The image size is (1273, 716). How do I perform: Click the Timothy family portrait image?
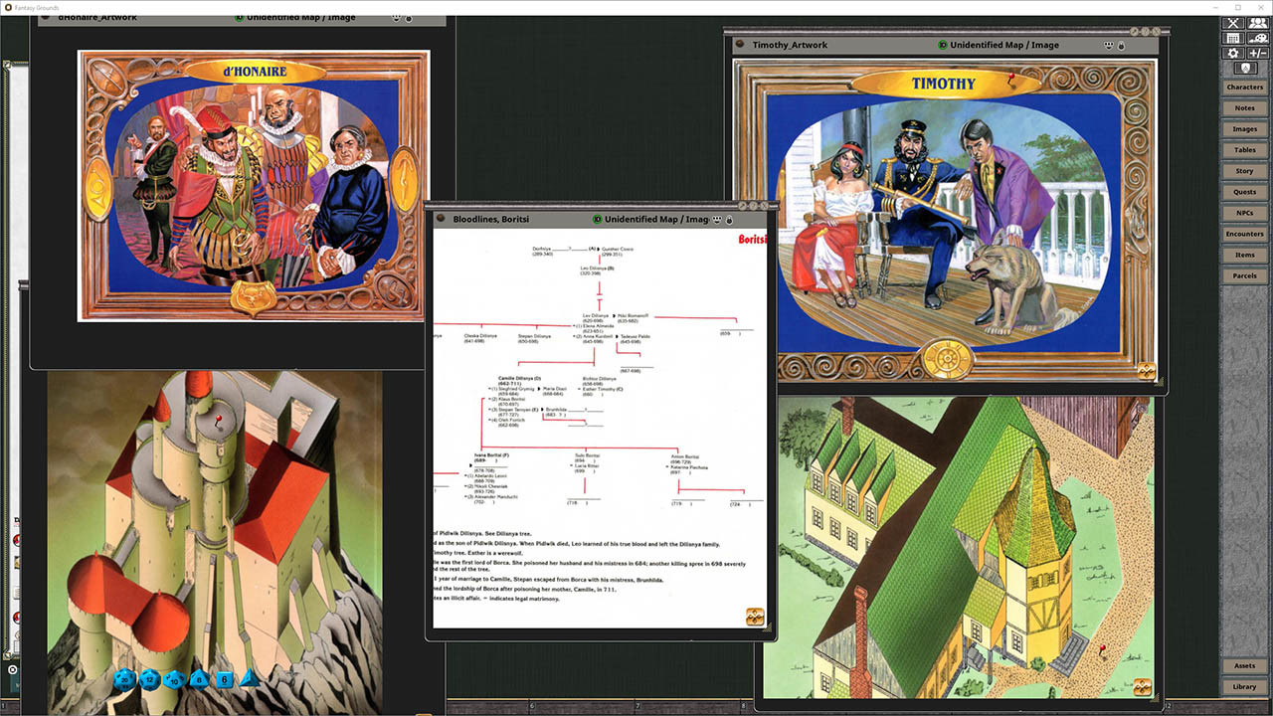(x=946, y=221)
